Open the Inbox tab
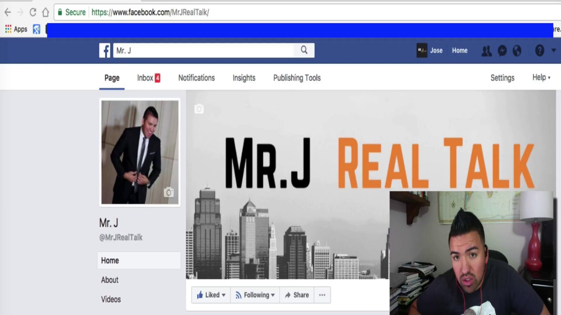 pyautogui.click(x=149, y=78)
